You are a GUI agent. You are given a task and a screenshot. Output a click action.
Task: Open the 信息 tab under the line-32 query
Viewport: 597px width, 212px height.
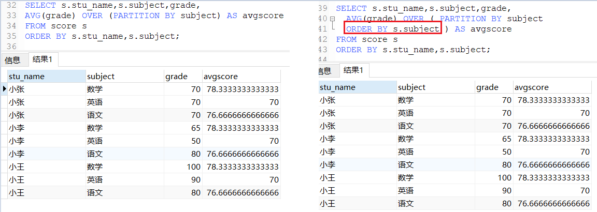13,60
